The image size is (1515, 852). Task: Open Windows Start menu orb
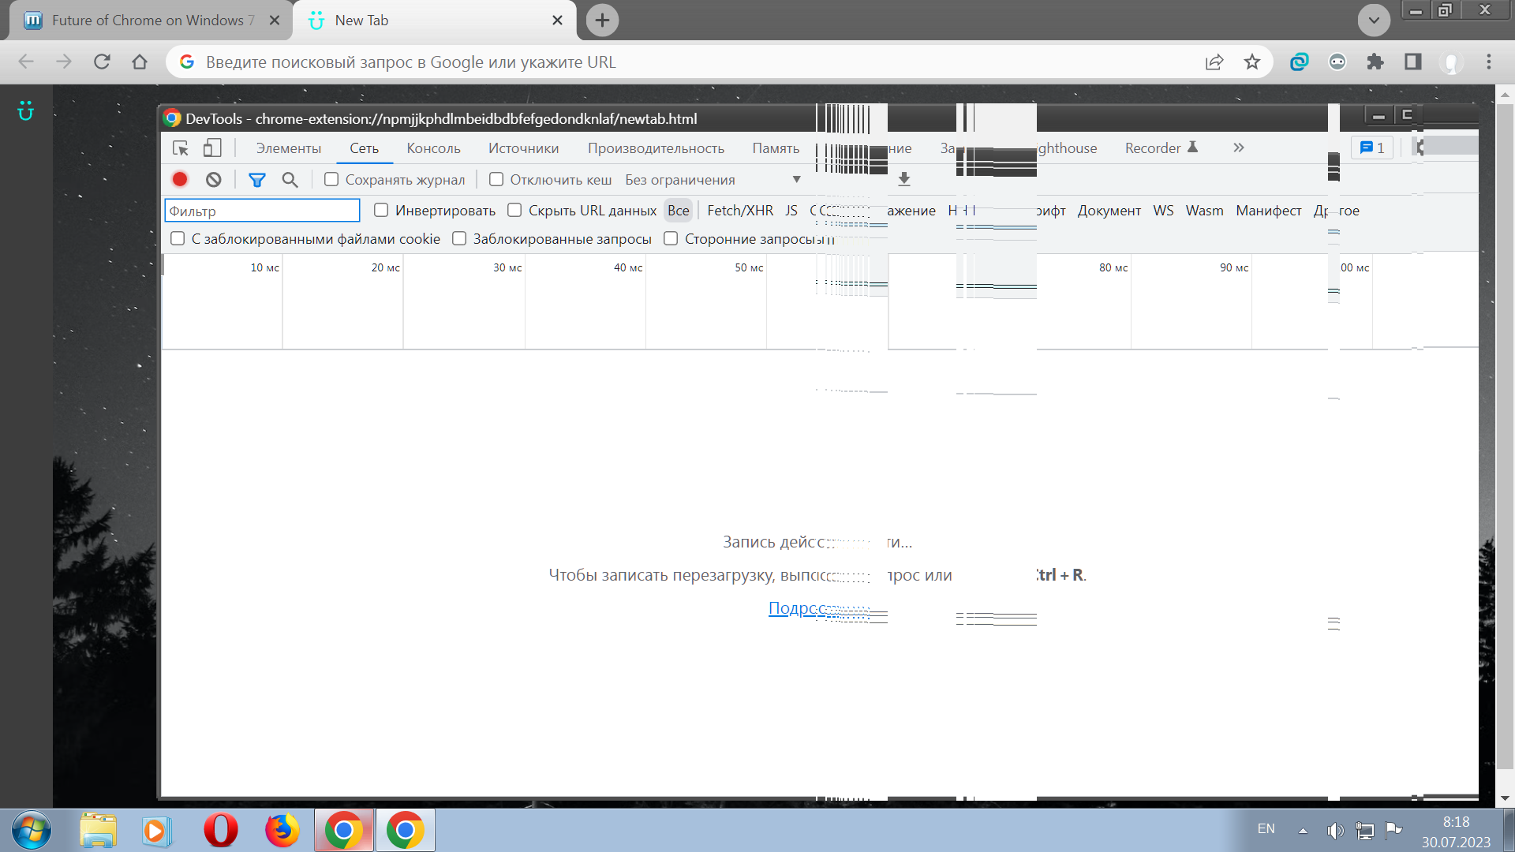[32, 830]
